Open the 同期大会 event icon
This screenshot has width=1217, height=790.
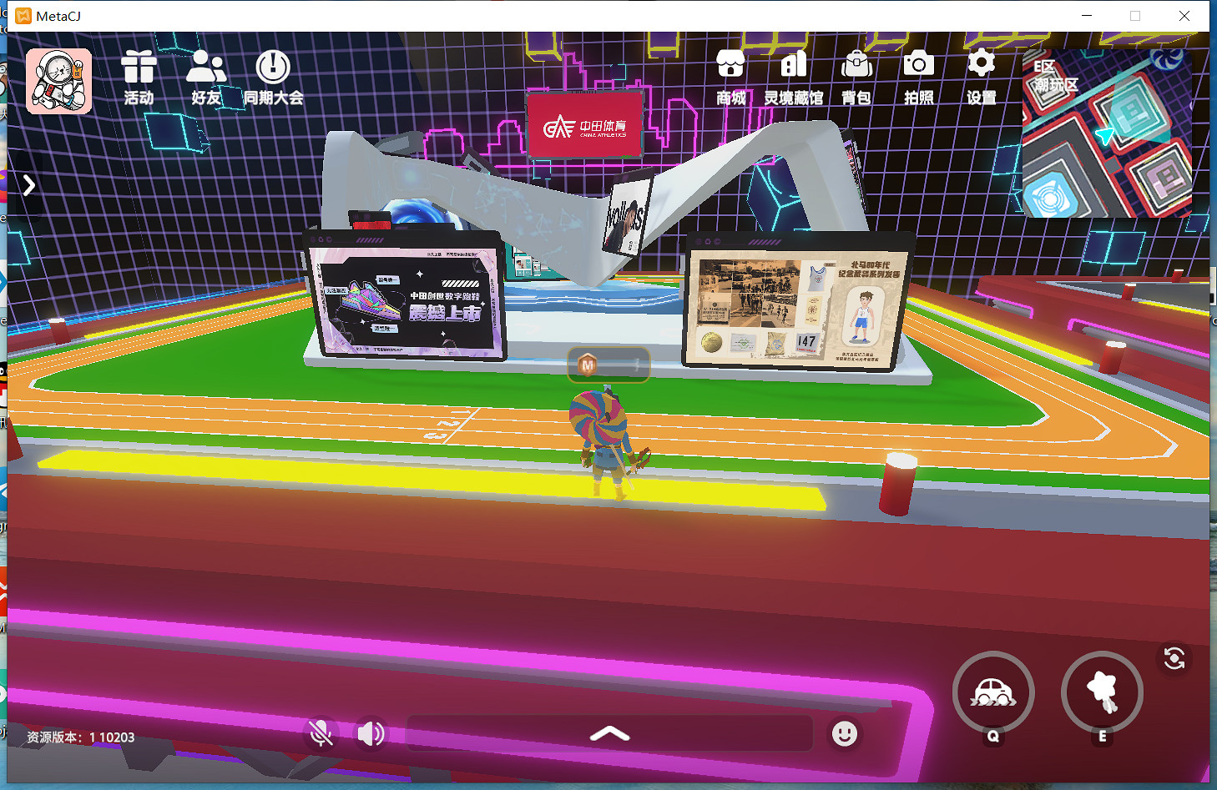pyautogui.click(x=273, y=76)
